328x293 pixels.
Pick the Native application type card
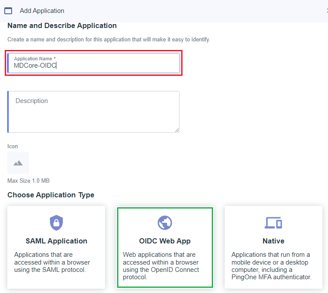(273, 247)
